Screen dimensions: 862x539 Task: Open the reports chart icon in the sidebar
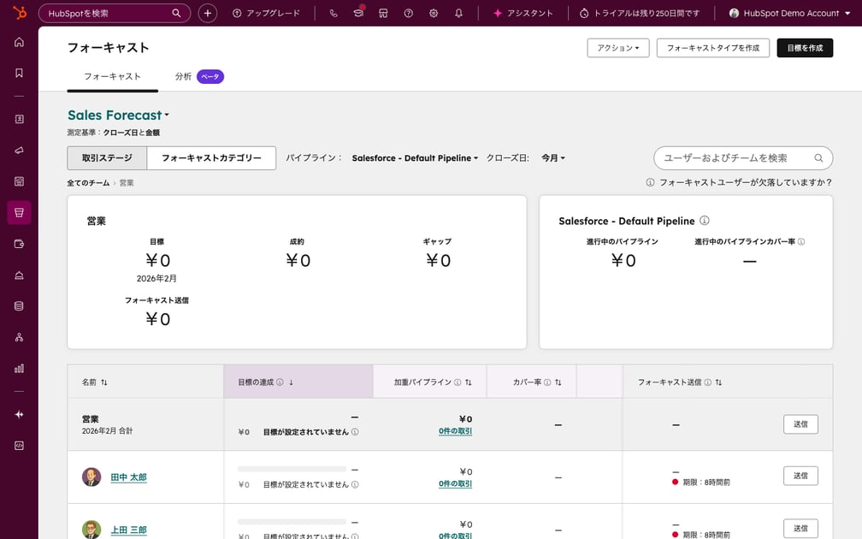coord(19,368)
